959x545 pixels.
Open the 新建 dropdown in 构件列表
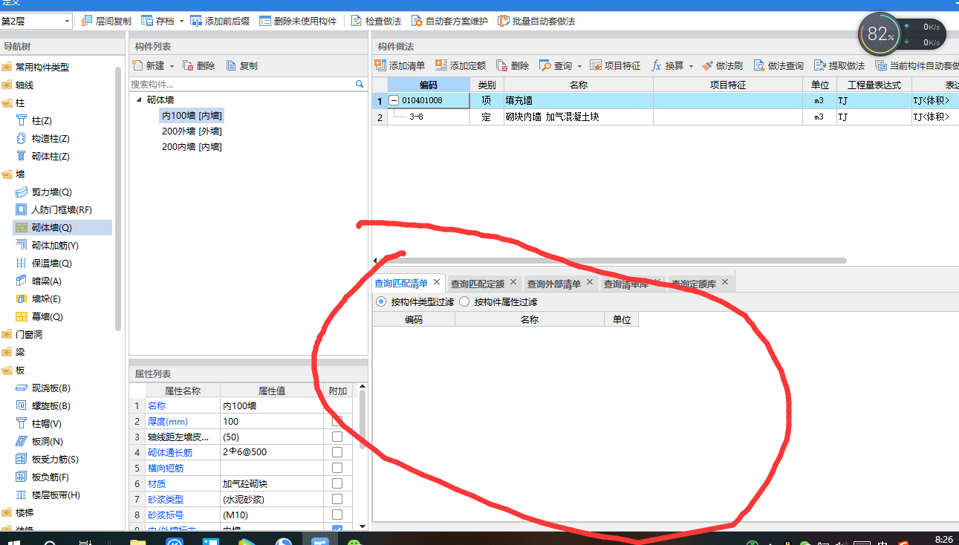pyautogui.click(x=172, y=66)
